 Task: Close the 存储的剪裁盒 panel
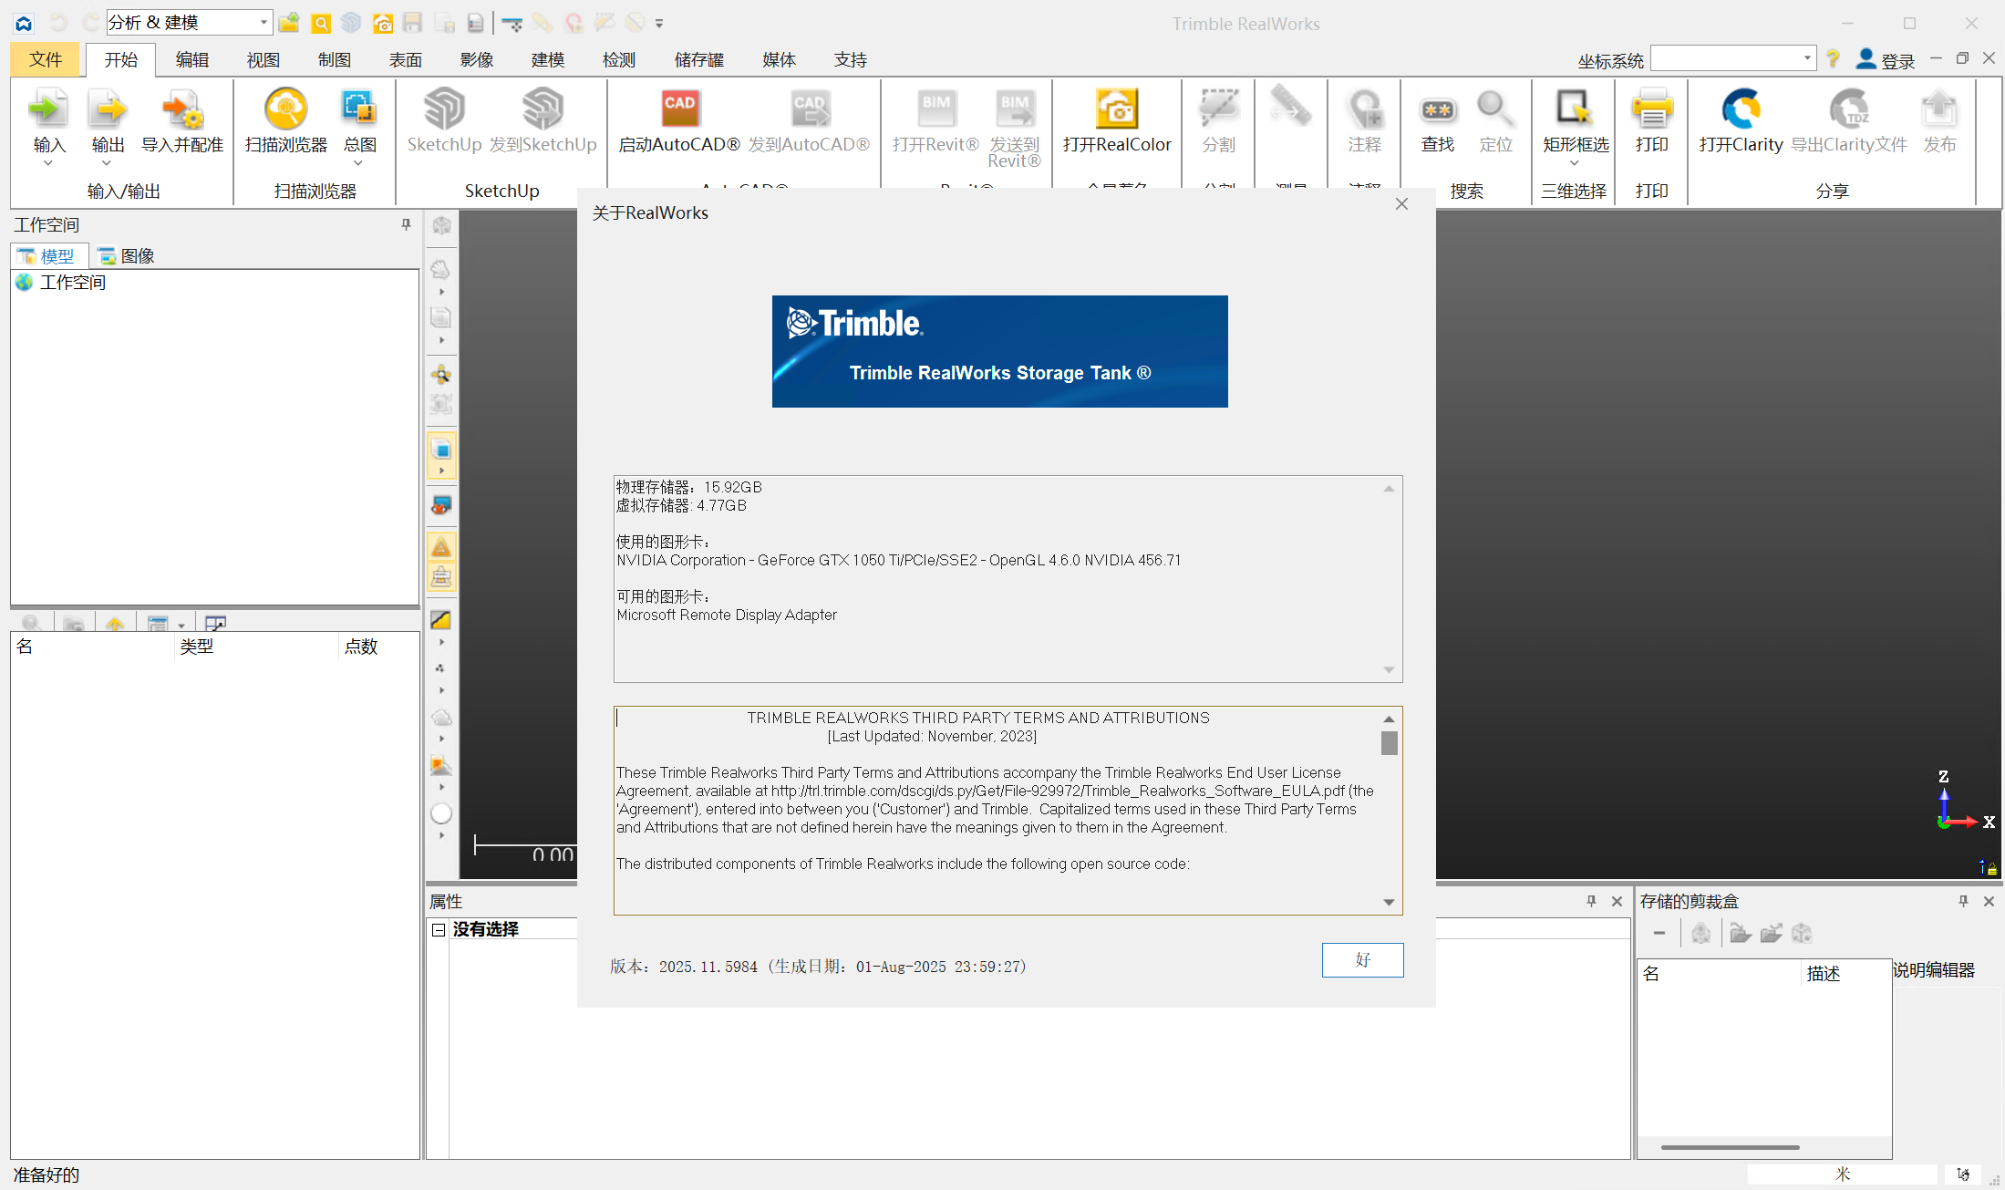click(1989, 901)
